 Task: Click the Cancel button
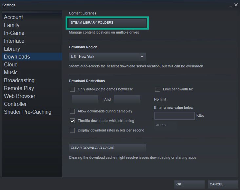pyautogui.click(x=223, y=184)
